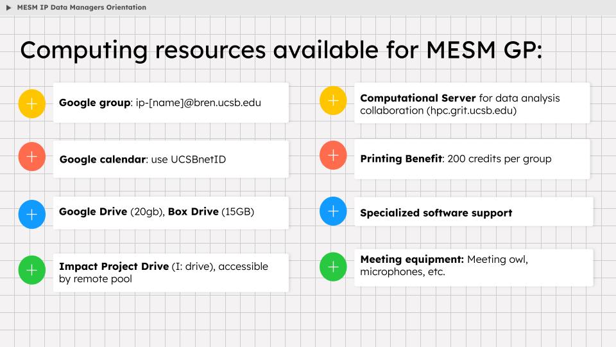The image size is (616, 347).
Task: Expand the triangle next to MESM IP Data Managers Orientation
Action: coord(8,8)
